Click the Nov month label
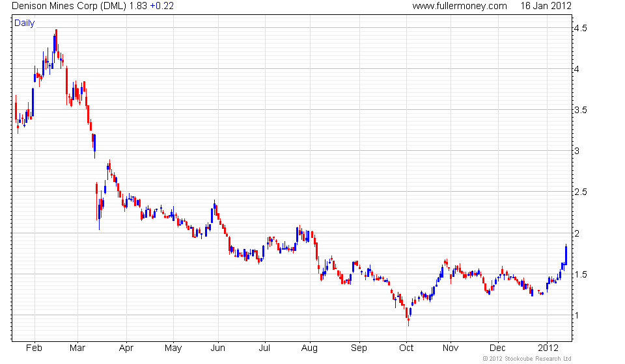Image resolution: width=625 pixels, height=364 pixels. pyautogui.click(x=451, y=348)
